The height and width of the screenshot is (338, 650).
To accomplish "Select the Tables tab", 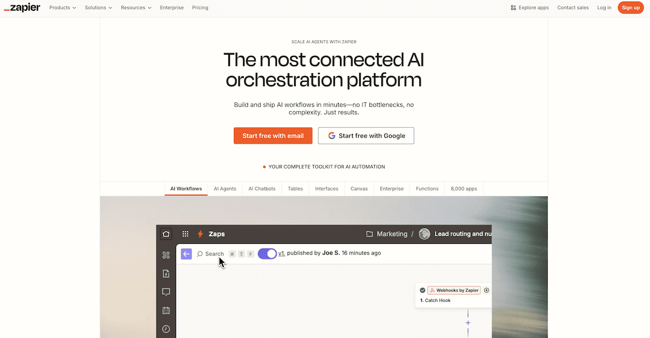I will click(295, 188).
